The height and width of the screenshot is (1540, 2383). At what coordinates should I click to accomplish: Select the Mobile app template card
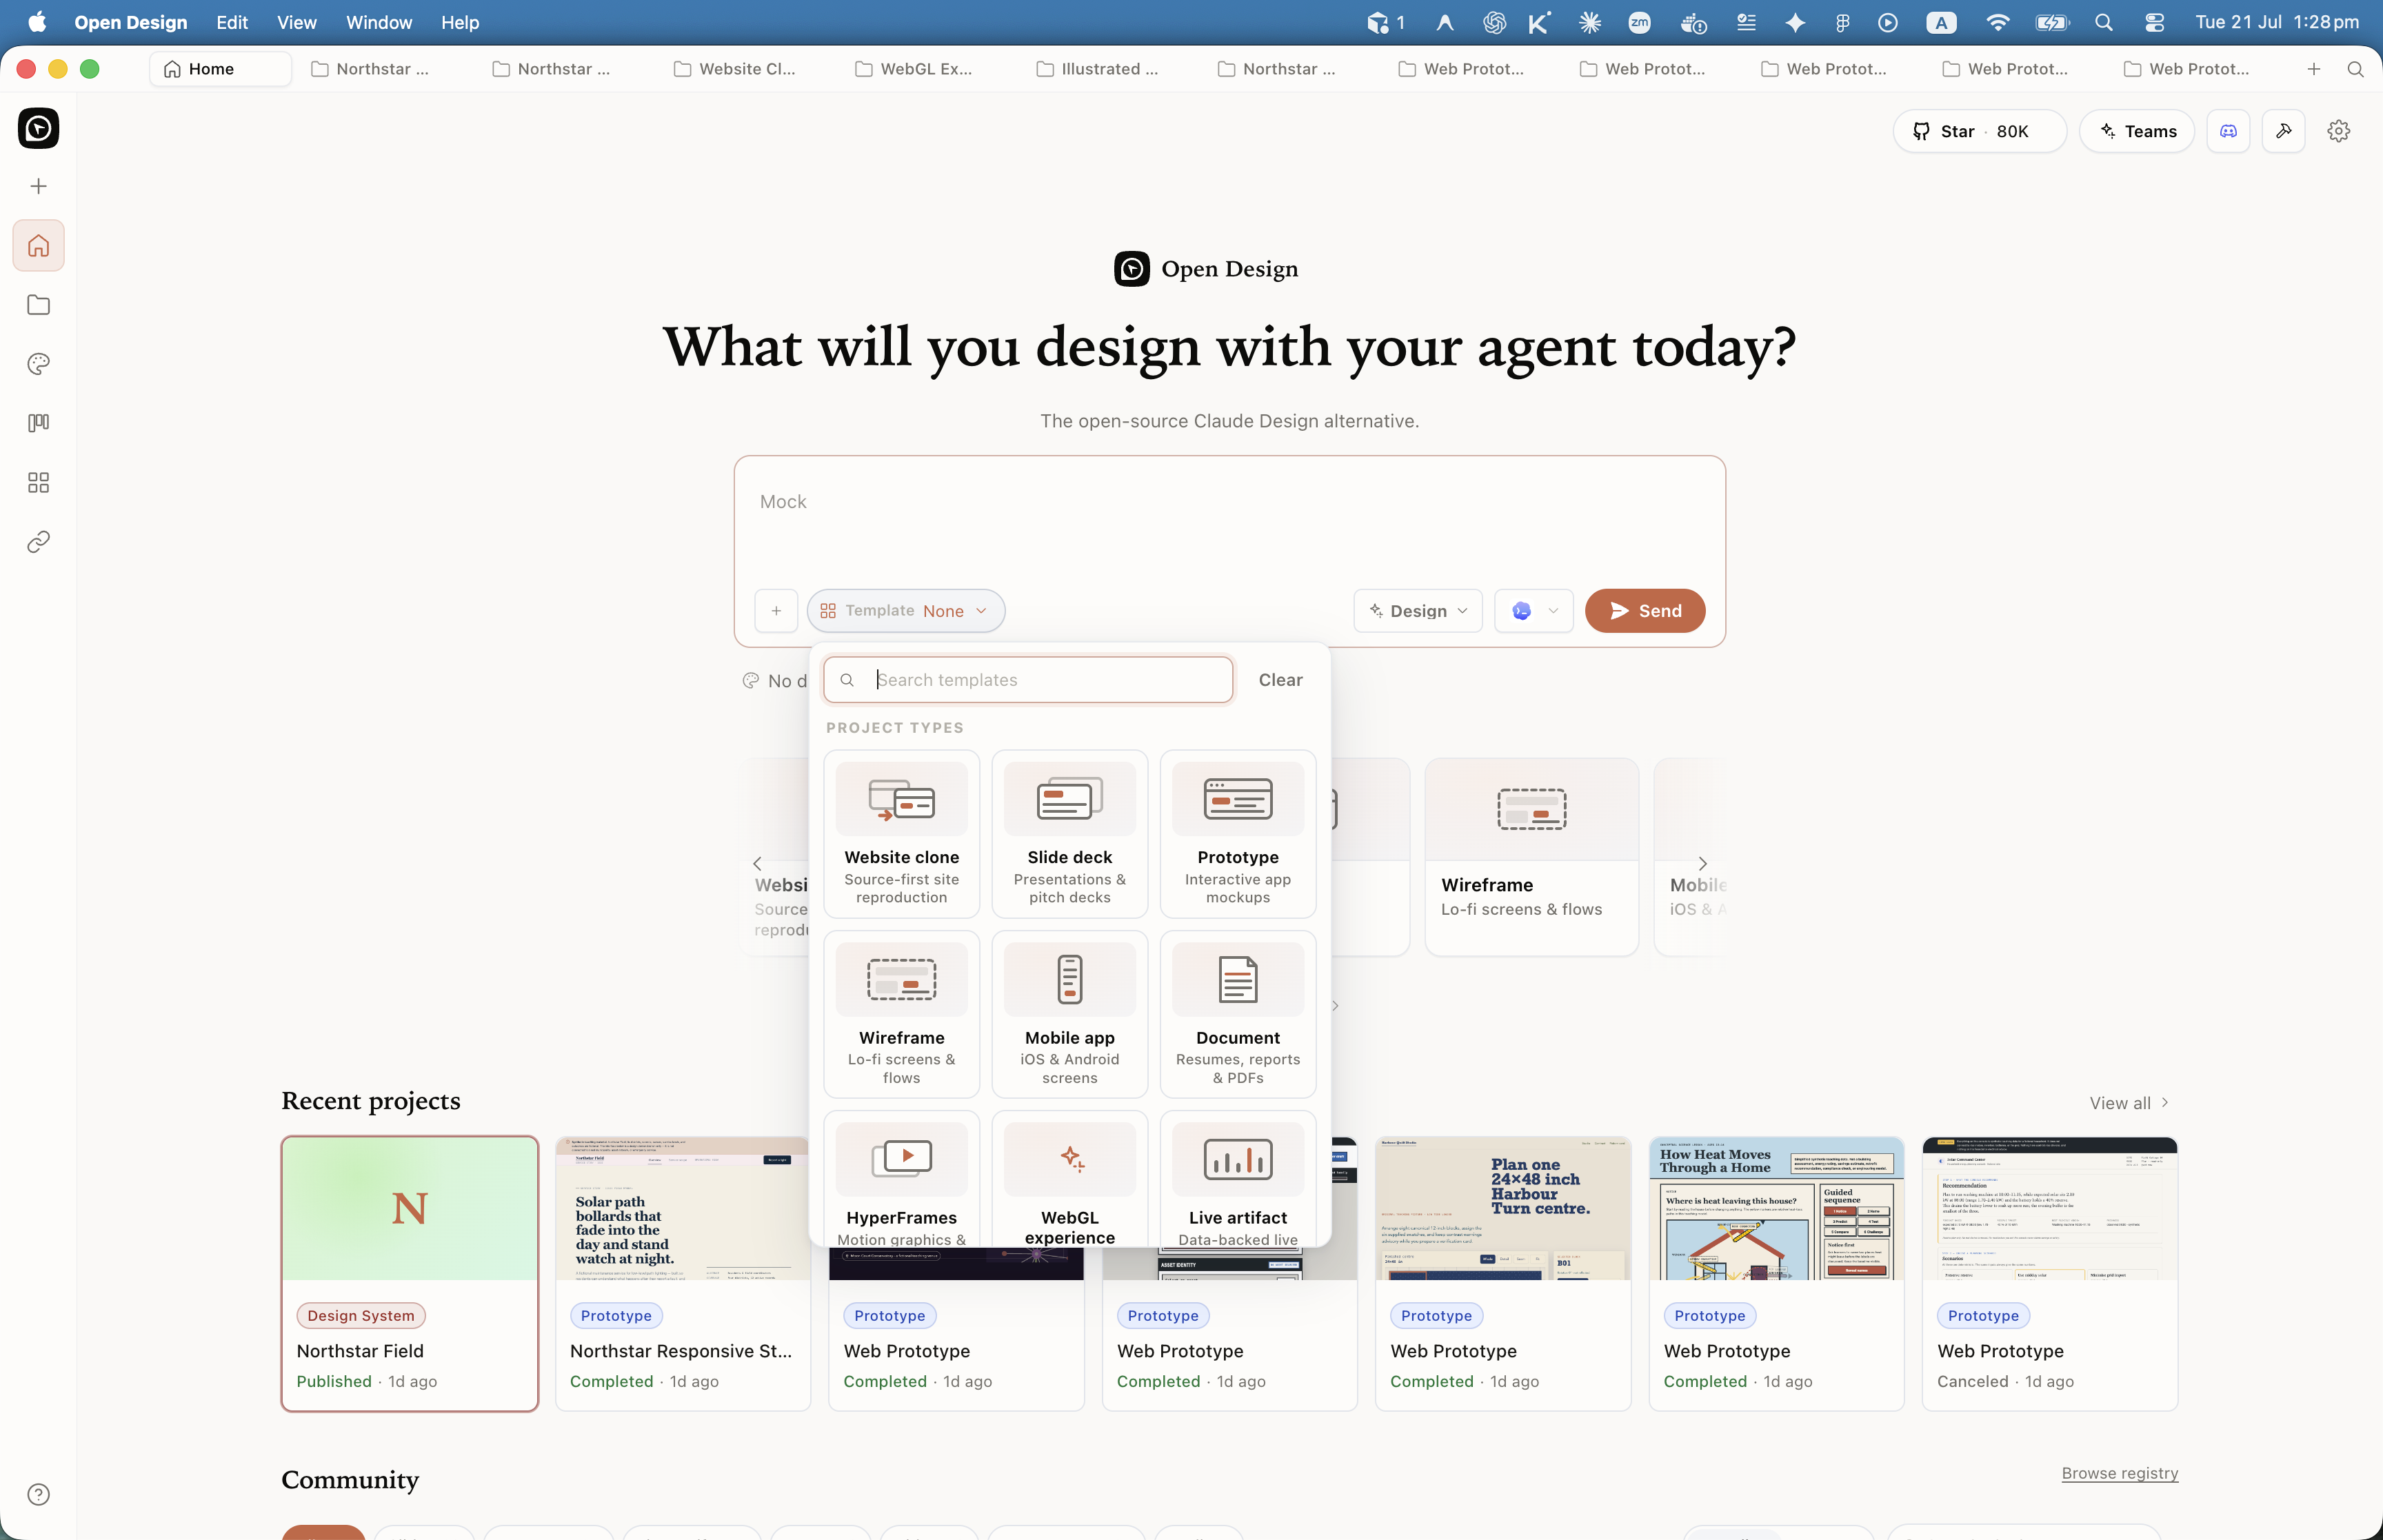(1070, 1014)
